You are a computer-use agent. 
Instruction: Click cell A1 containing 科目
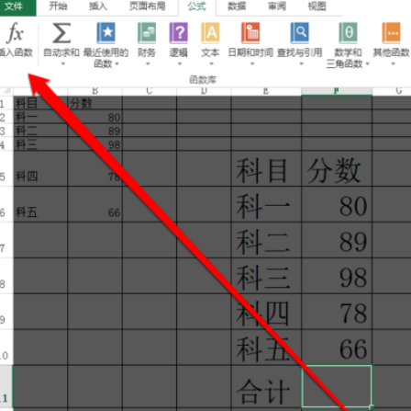point(40,103)
